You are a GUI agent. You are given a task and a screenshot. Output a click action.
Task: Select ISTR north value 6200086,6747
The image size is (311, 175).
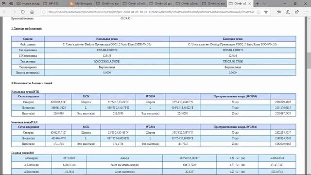coord(58,102)
